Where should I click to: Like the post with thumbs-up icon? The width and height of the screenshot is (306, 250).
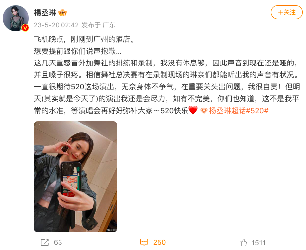243,243
